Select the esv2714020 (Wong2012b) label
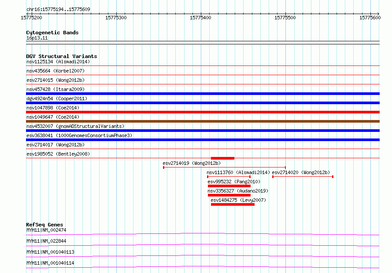Image resolution: width=392 pixels, height=273 pixels. tap(301, 172)
